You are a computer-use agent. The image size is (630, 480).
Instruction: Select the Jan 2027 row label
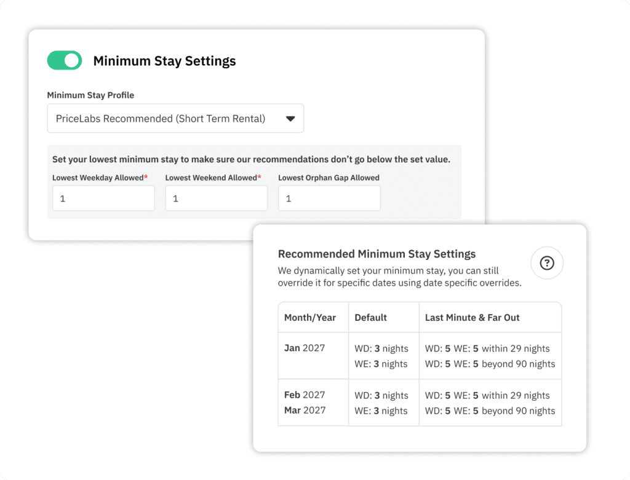(305, 348)
